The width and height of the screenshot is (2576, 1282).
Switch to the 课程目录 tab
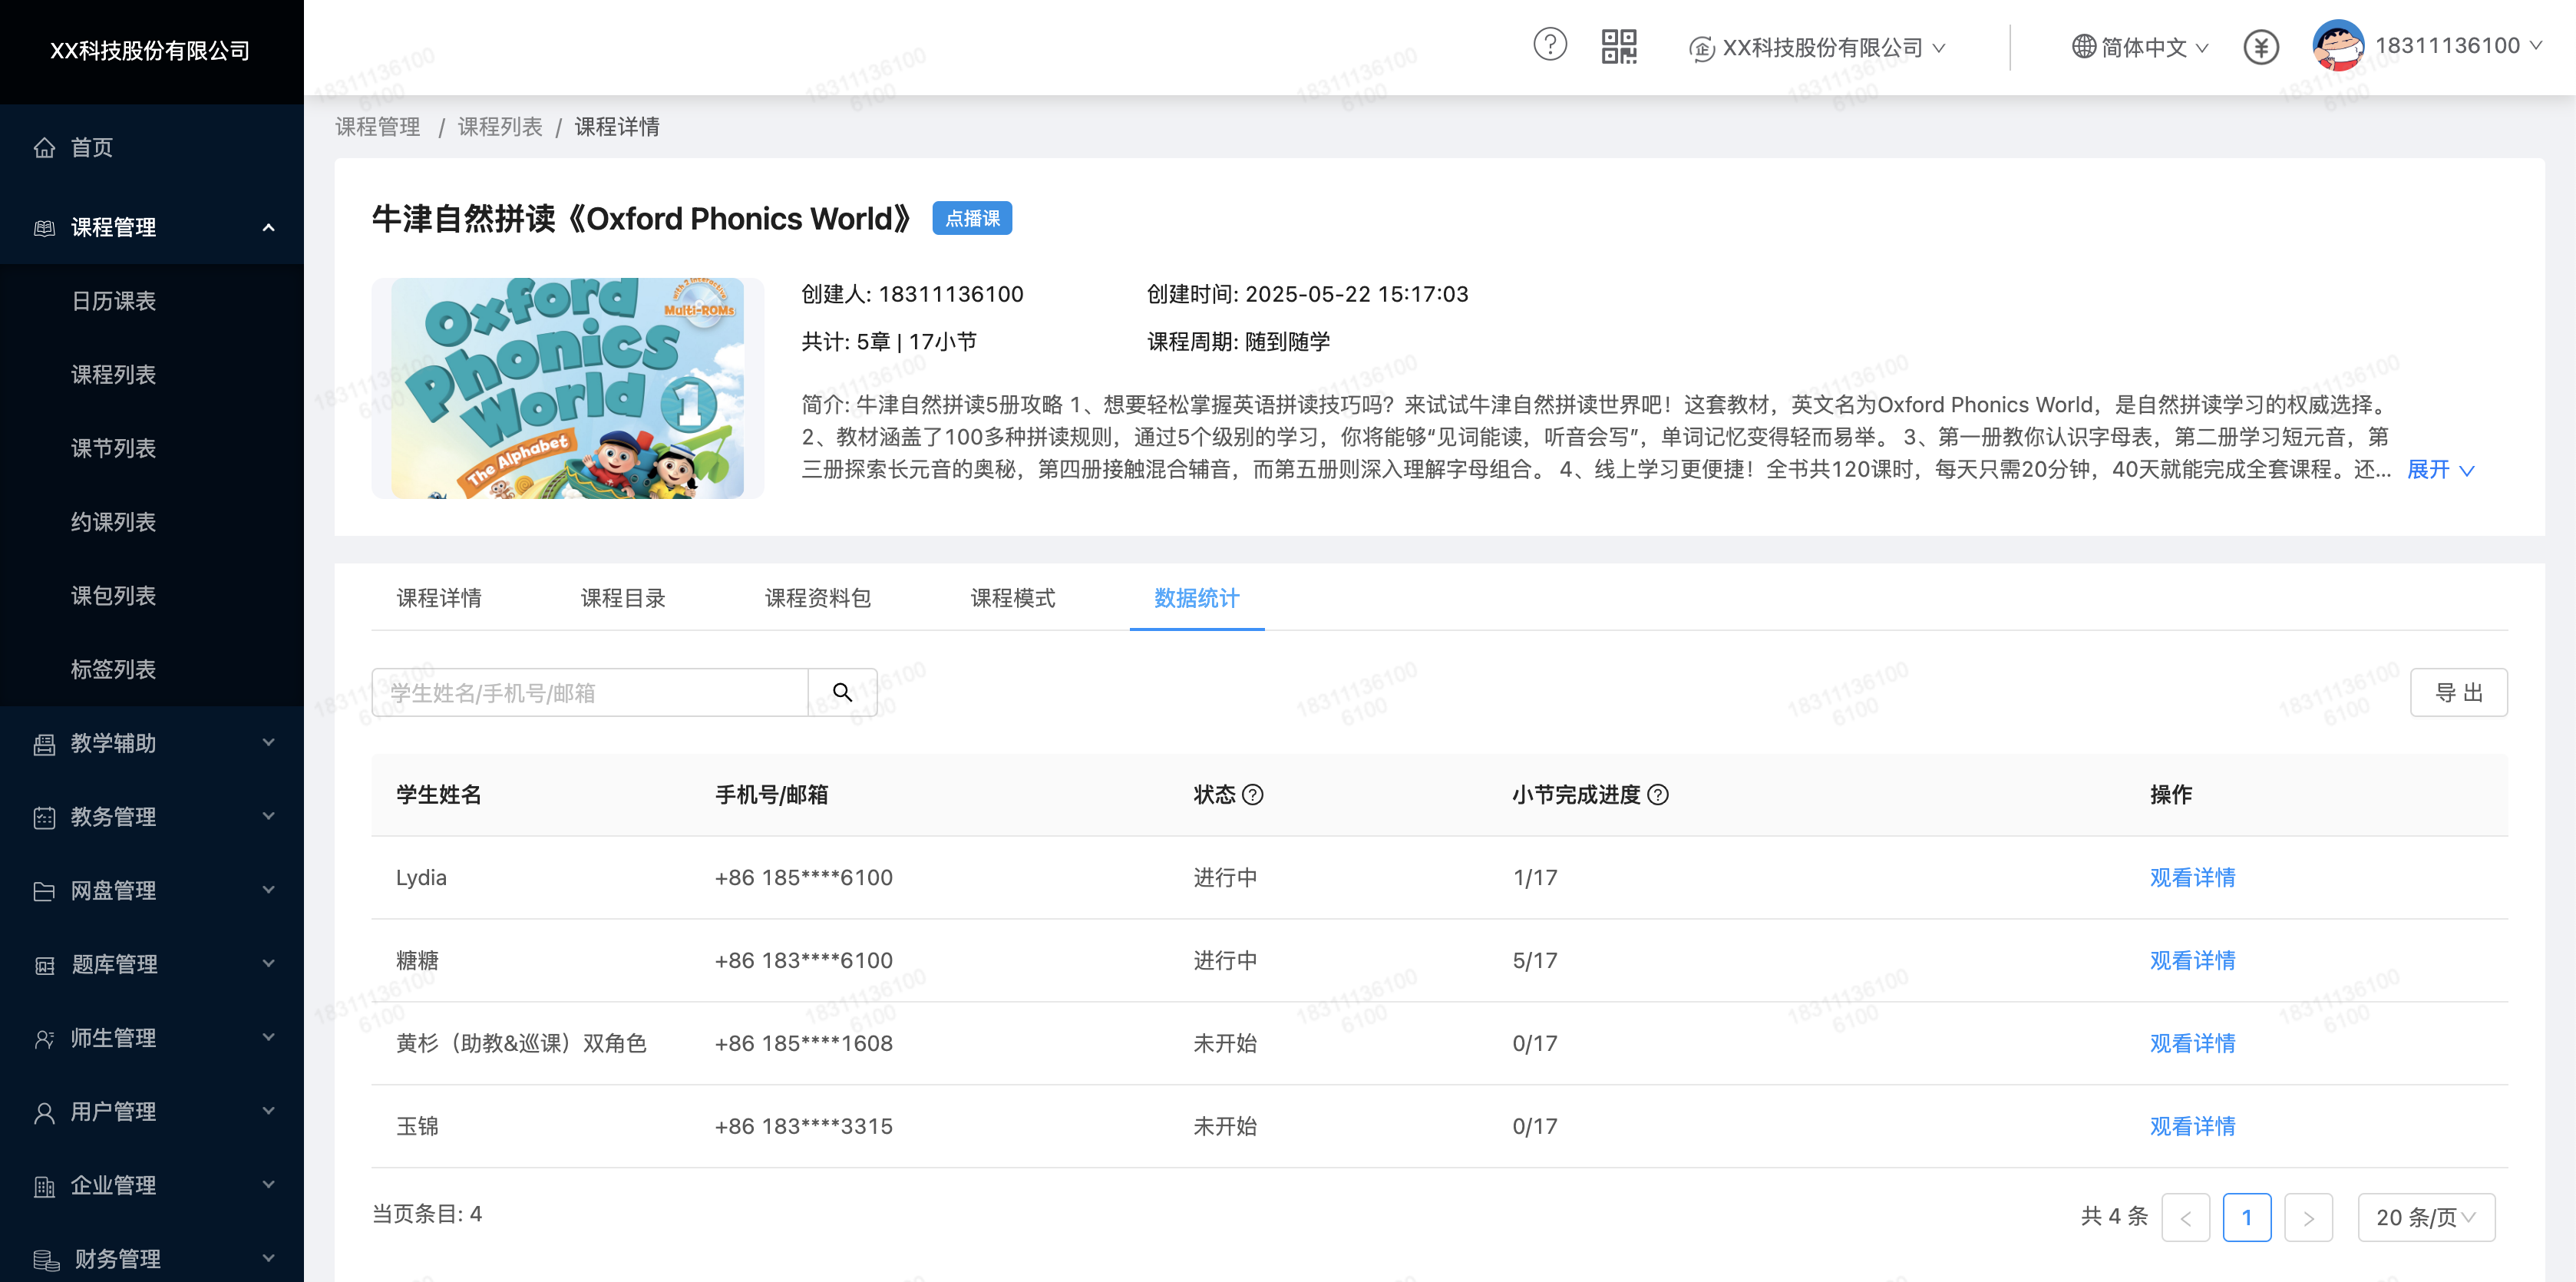(623, 598)
